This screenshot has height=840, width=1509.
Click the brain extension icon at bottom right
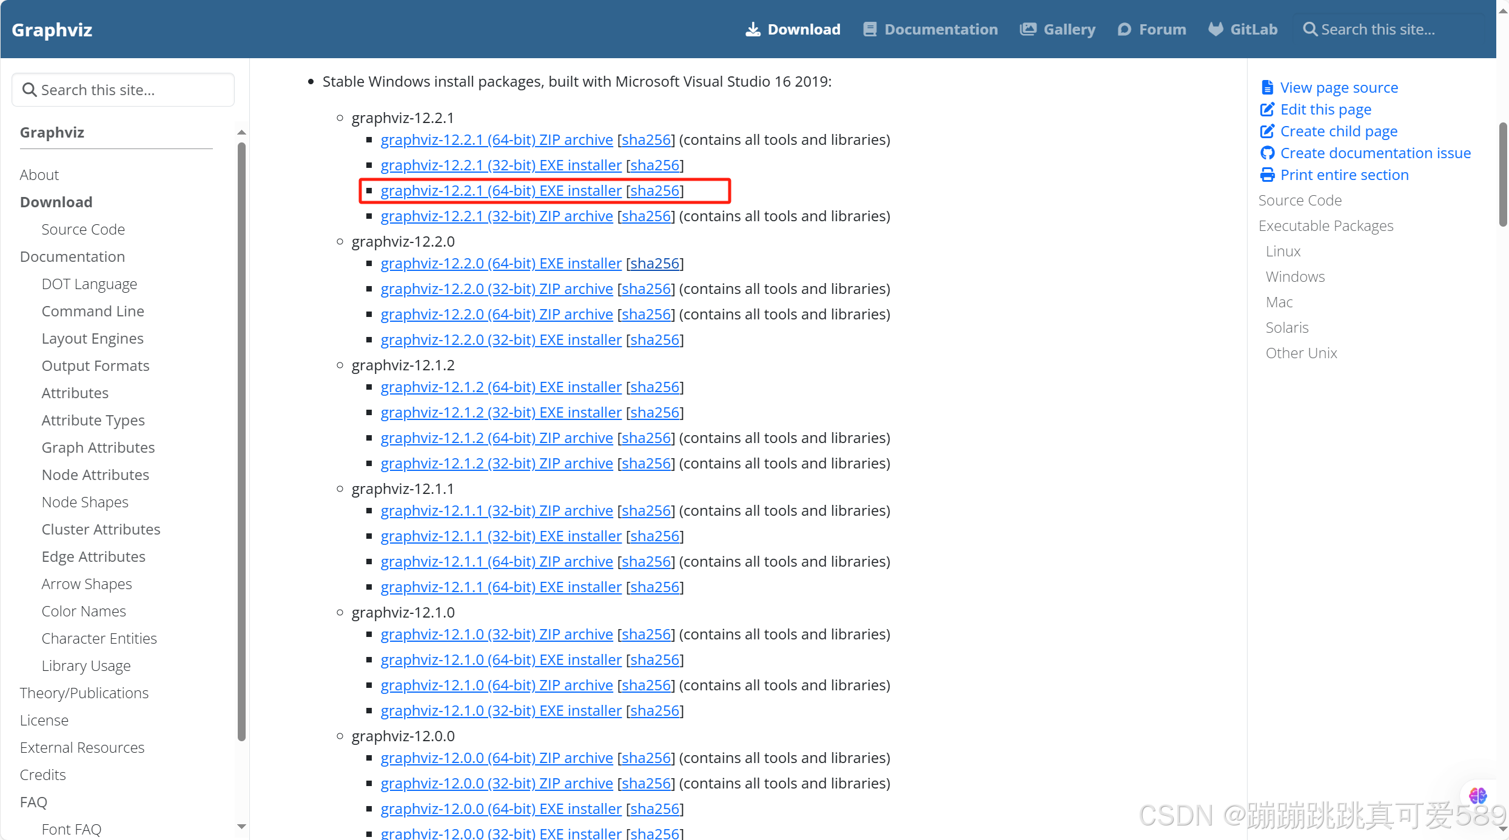coord(1477,795)
